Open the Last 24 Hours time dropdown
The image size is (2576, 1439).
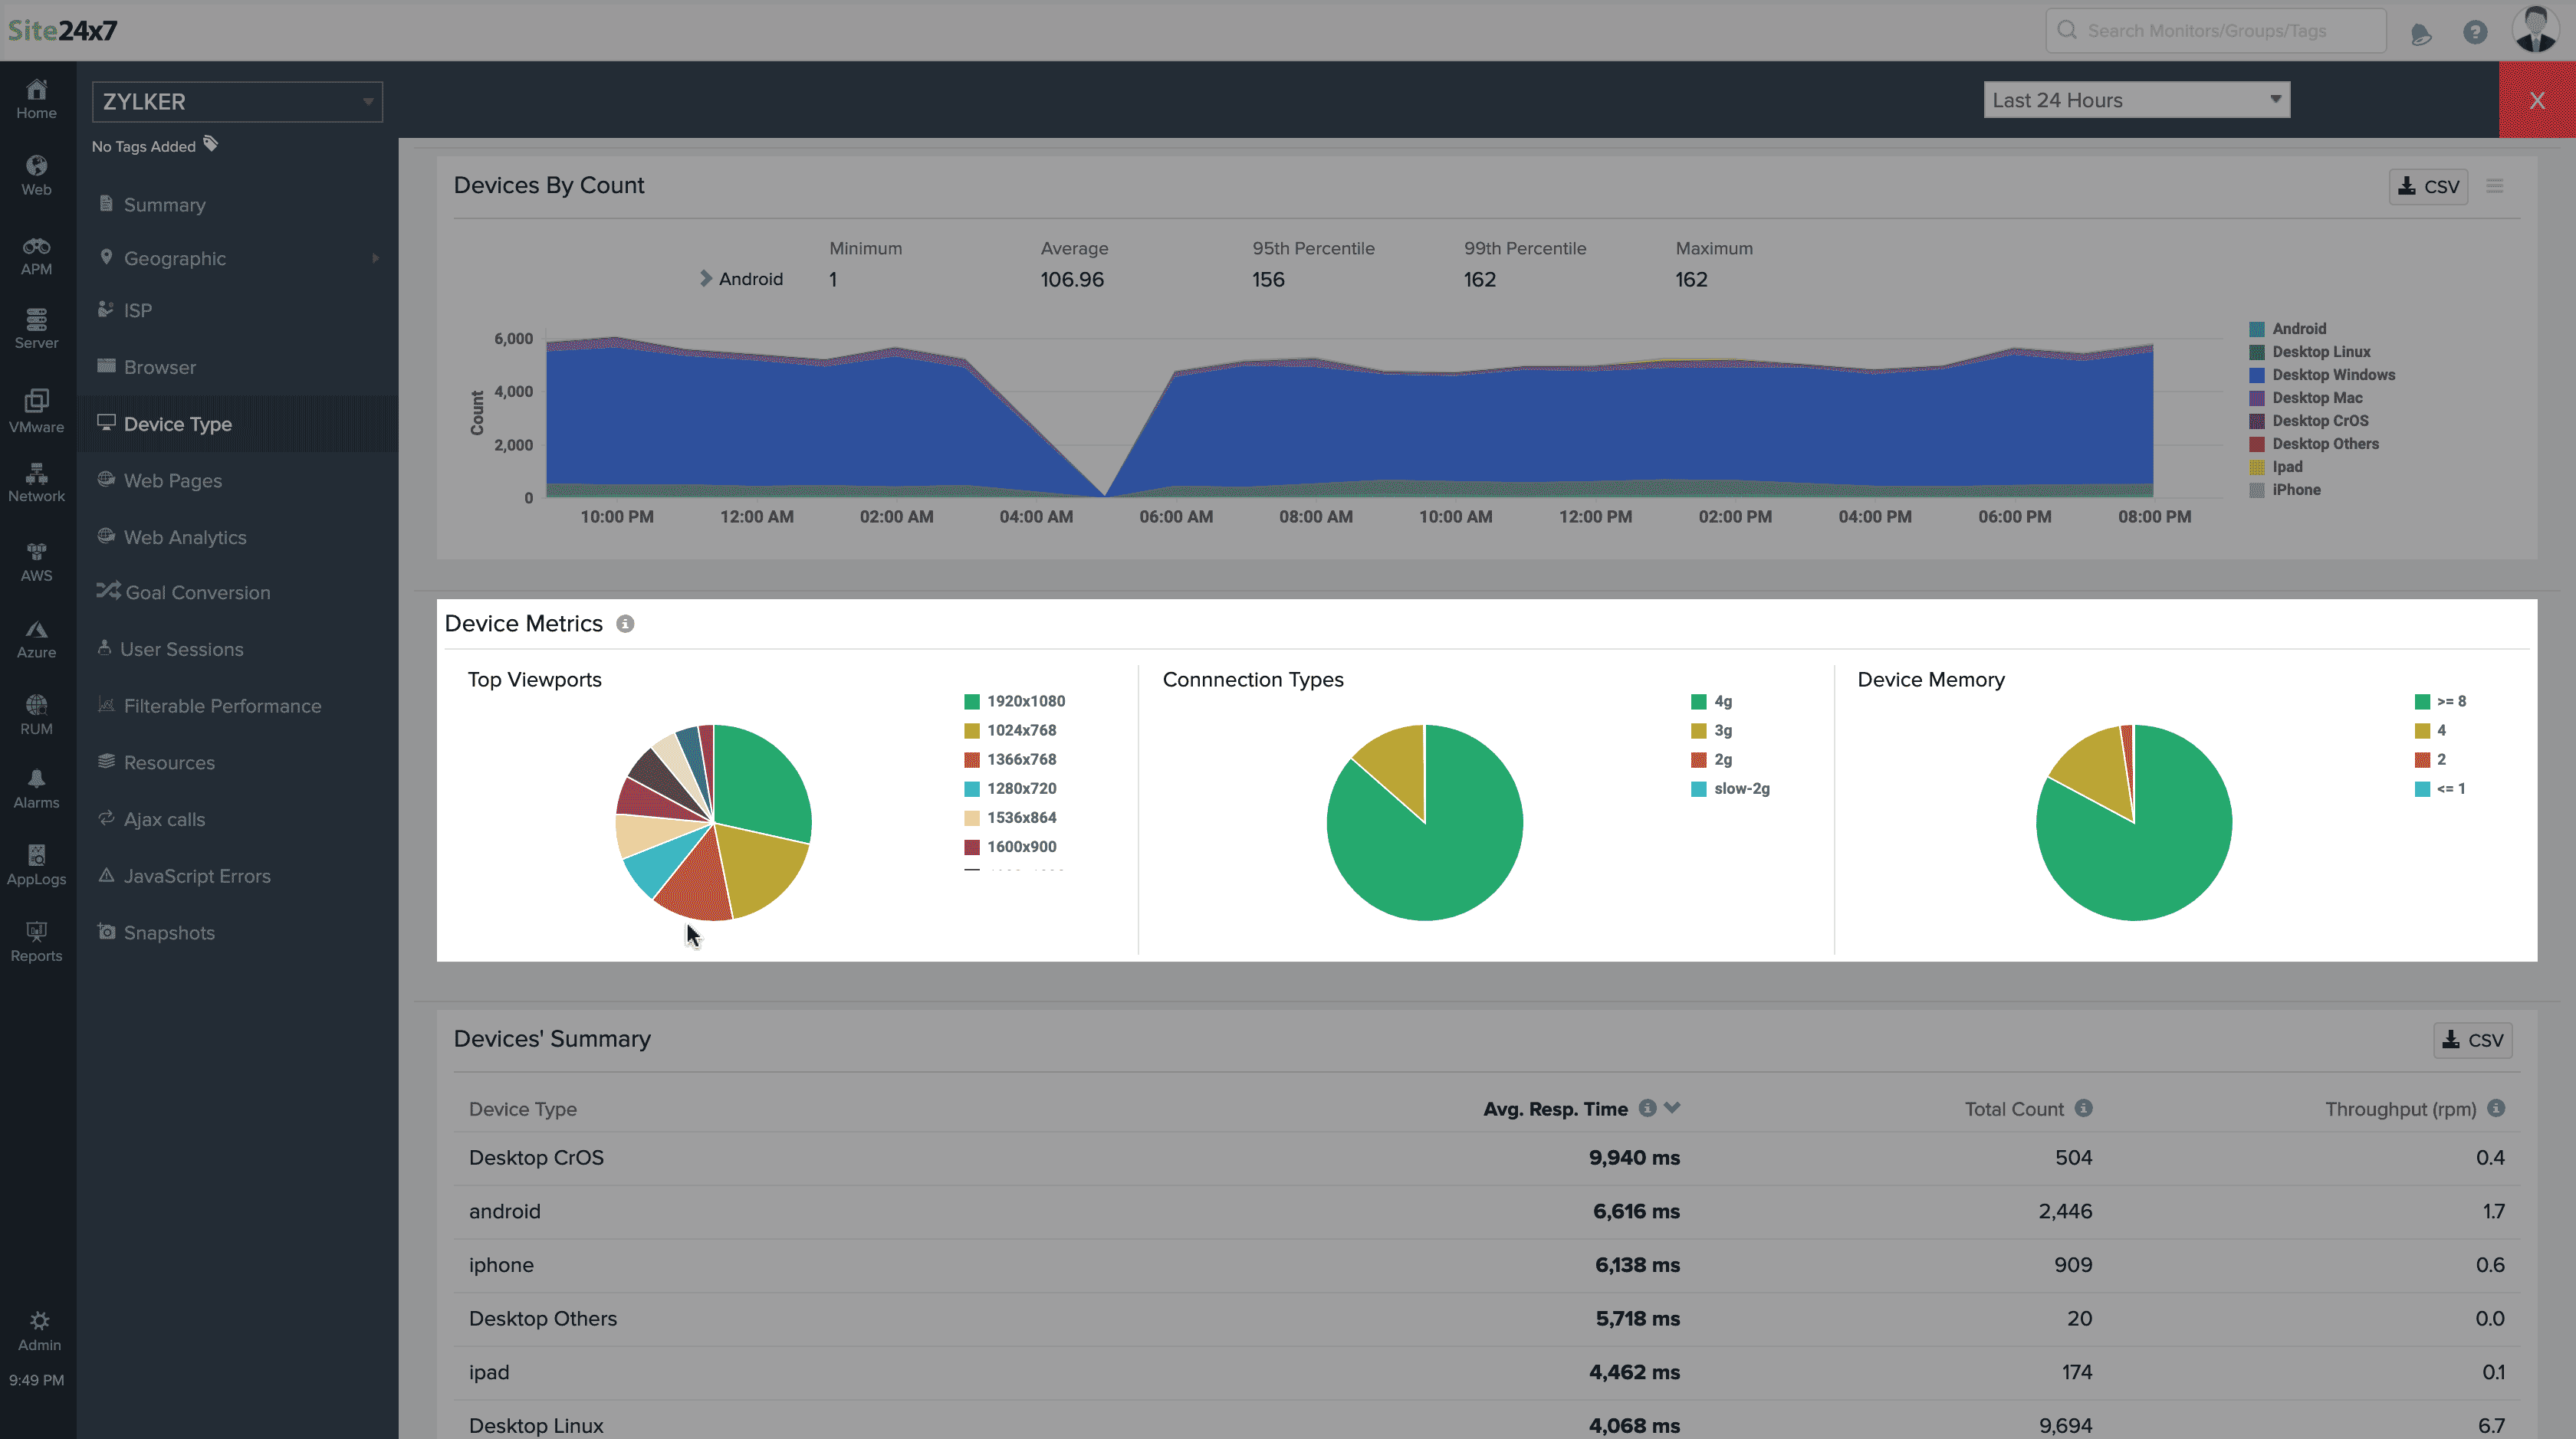(x=2136, y=100)
